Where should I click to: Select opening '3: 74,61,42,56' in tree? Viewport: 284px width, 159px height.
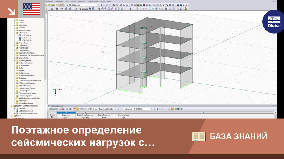point(26,40)
